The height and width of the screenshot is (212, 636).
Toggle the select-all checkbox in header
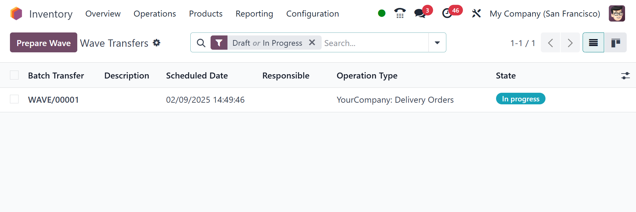pyautogui.click(x=14, y=75)
